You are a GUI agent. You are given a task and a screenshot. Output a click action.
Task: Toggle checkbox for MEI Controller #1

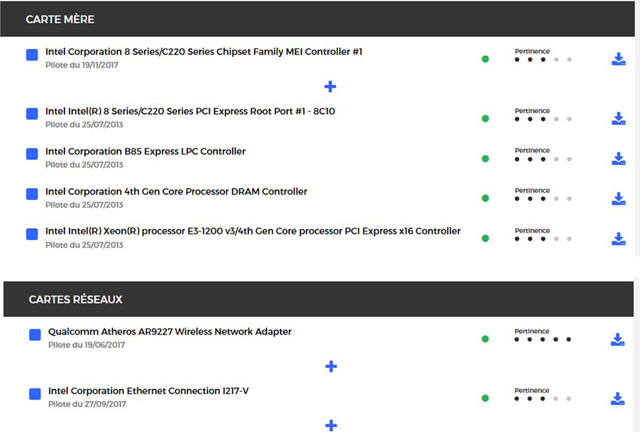[x=32, y=55]
